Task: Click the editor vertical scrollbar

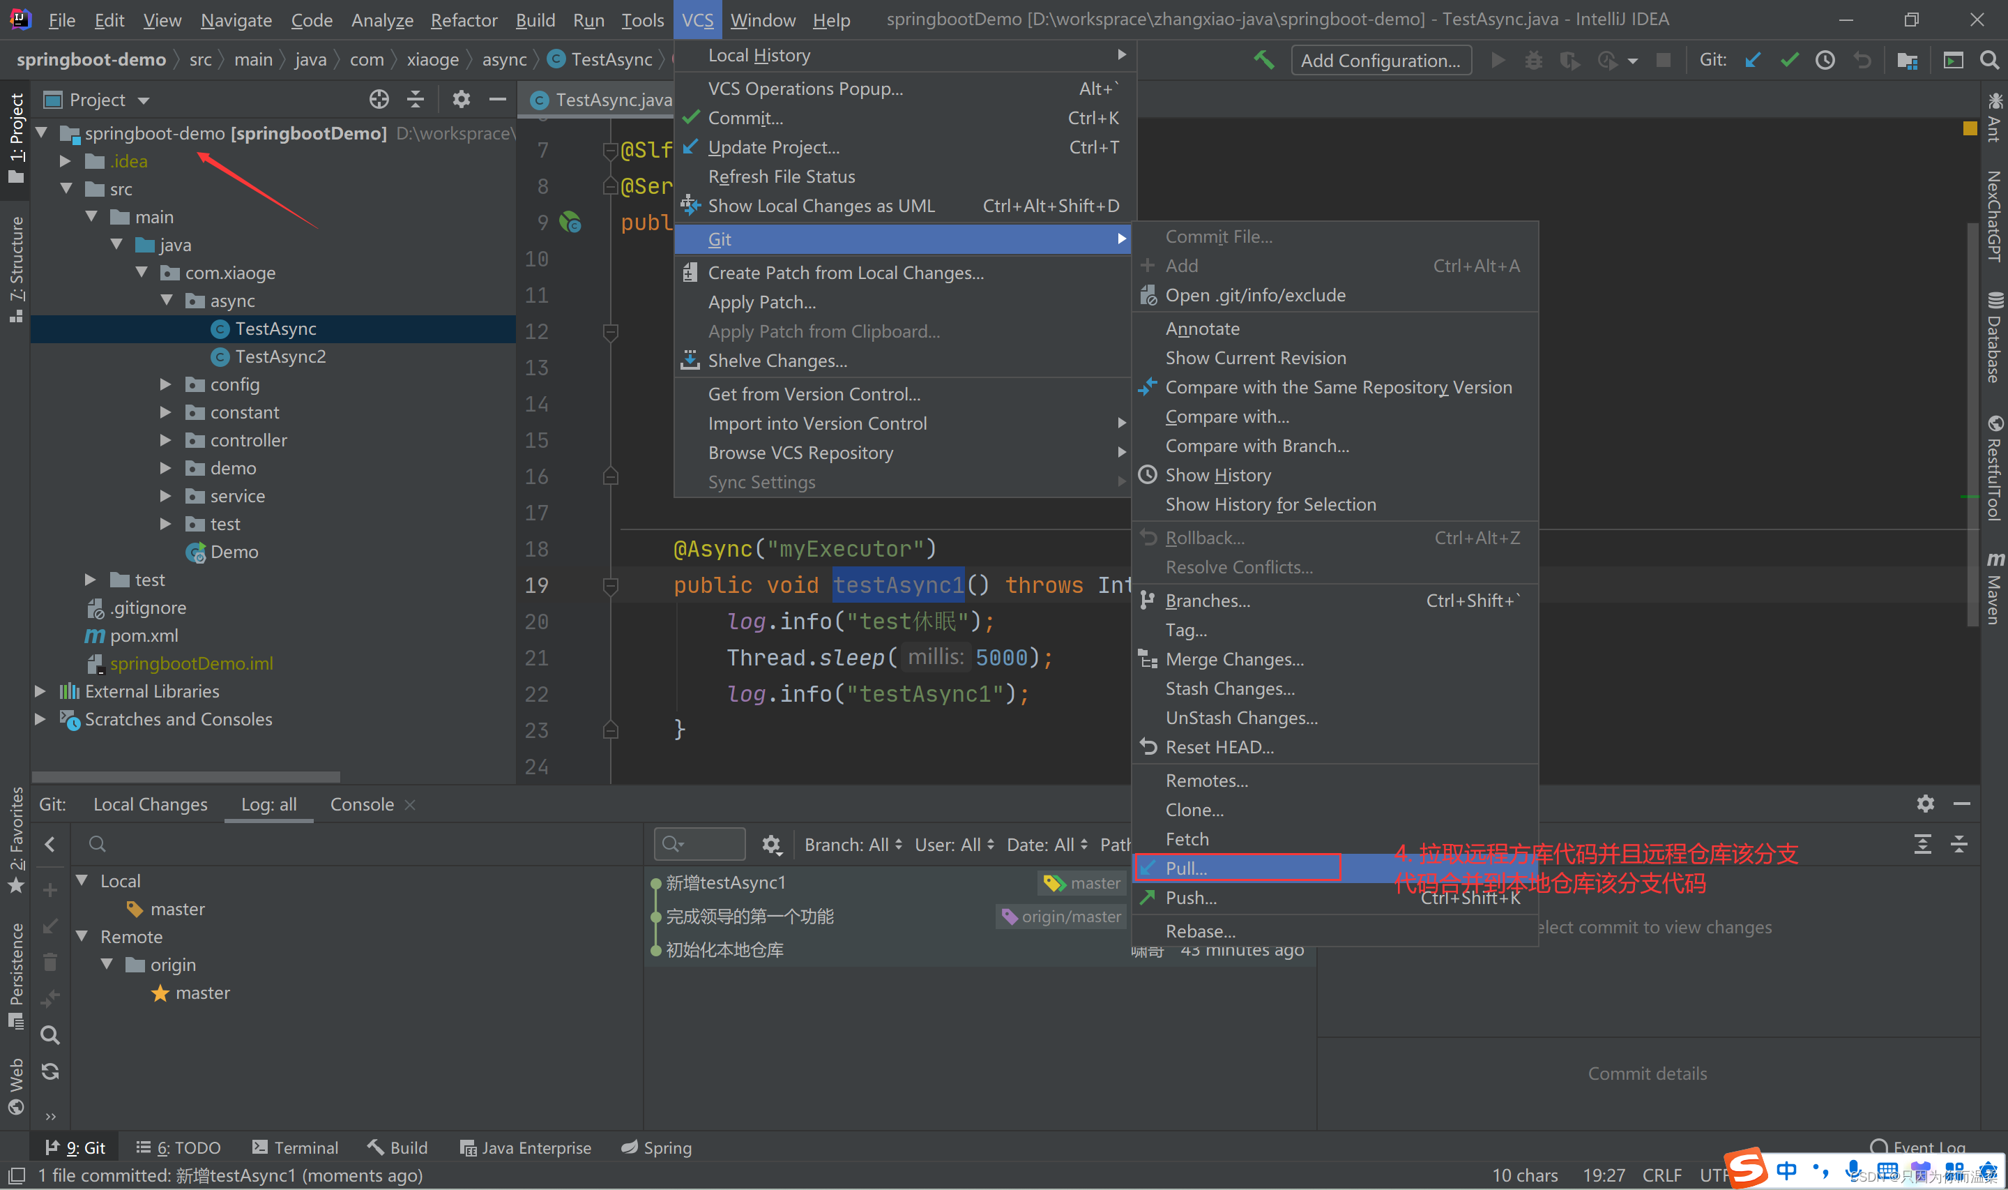Action: (1972, 425)
